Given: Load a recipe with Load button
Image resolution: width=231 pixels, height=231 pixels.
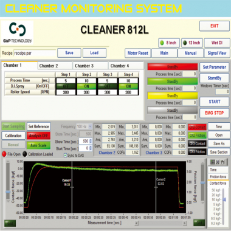Looking at the screenshot, I should [94, 53].
